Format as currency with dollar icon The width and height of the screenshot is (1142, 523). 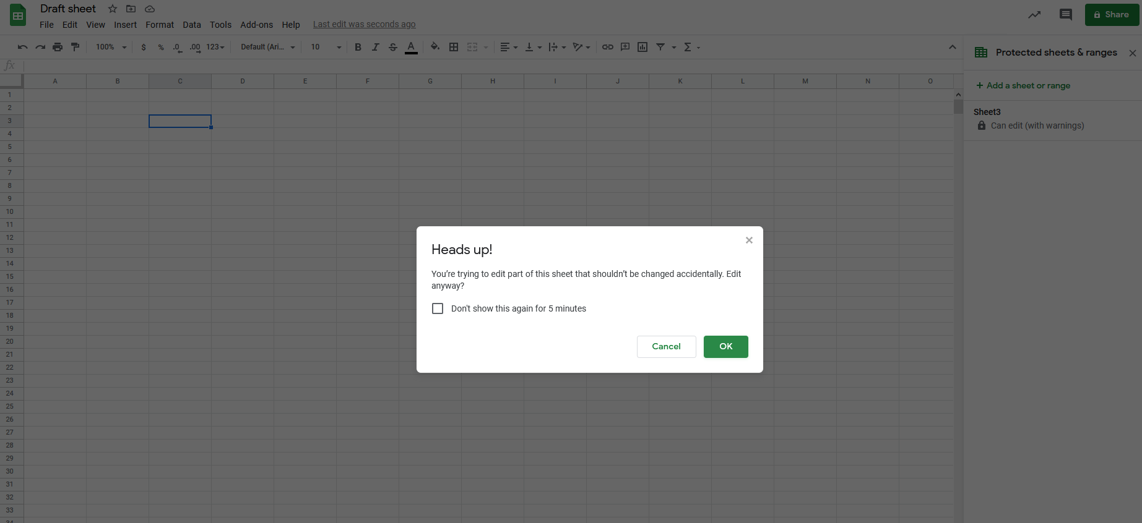[x=144, y=47]
